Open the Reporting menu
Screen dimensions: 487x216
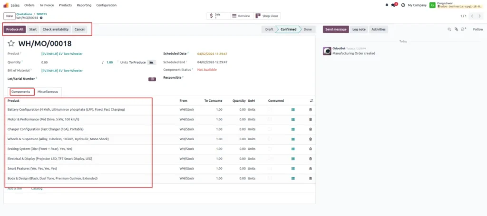coord(84,5)
